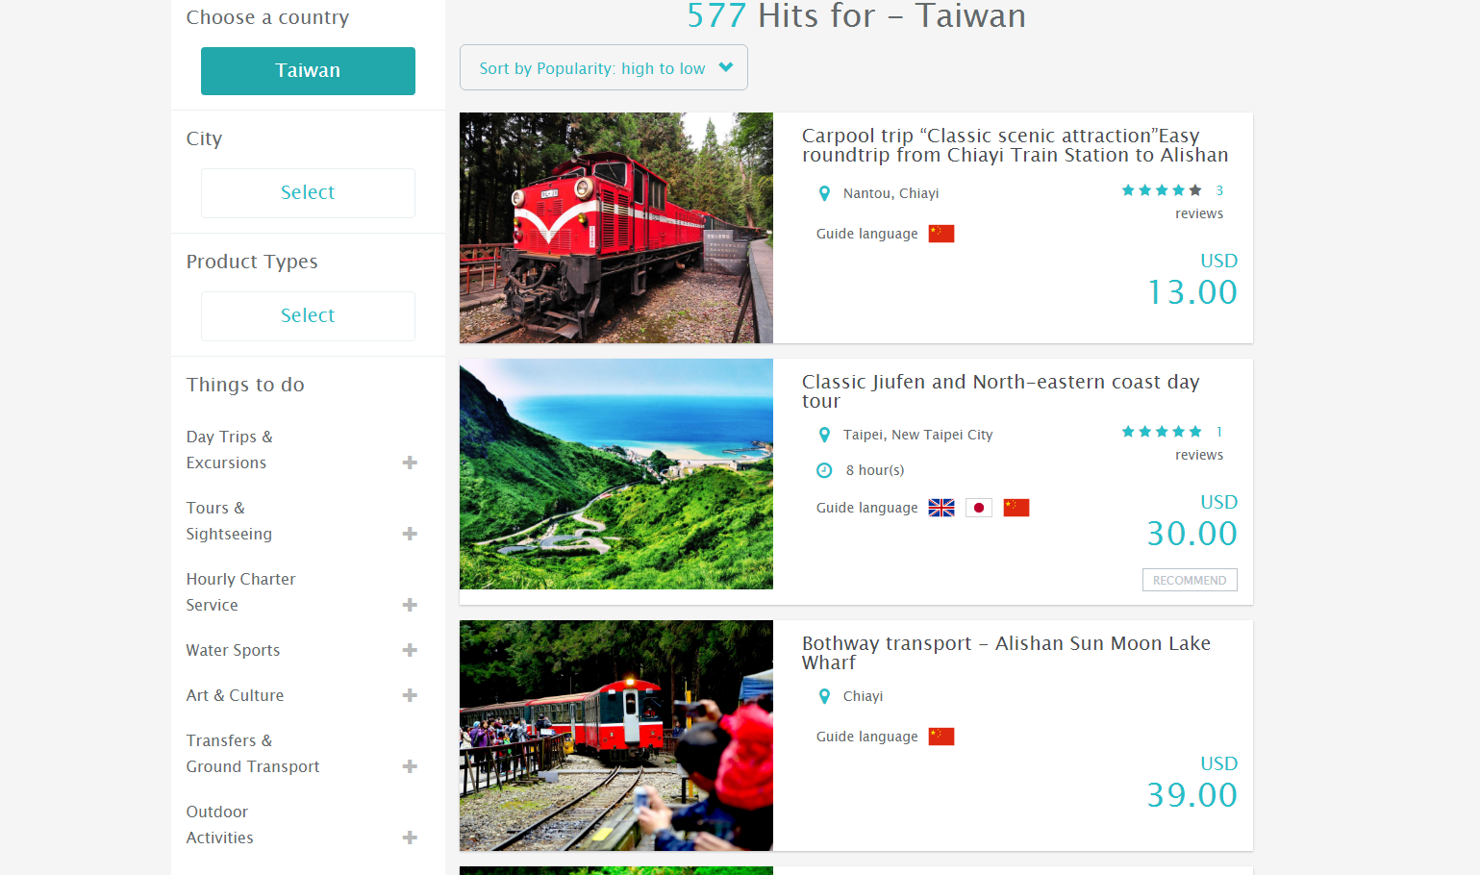The height and width of the screenshot is (875, 1480).
Task: Click the Japan flag guide language icon
Action: pos(978,508)
